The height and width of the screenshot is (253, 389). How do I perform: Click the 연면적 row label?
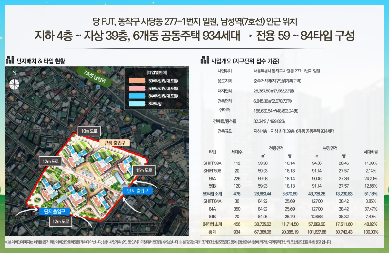pos(225,110)
